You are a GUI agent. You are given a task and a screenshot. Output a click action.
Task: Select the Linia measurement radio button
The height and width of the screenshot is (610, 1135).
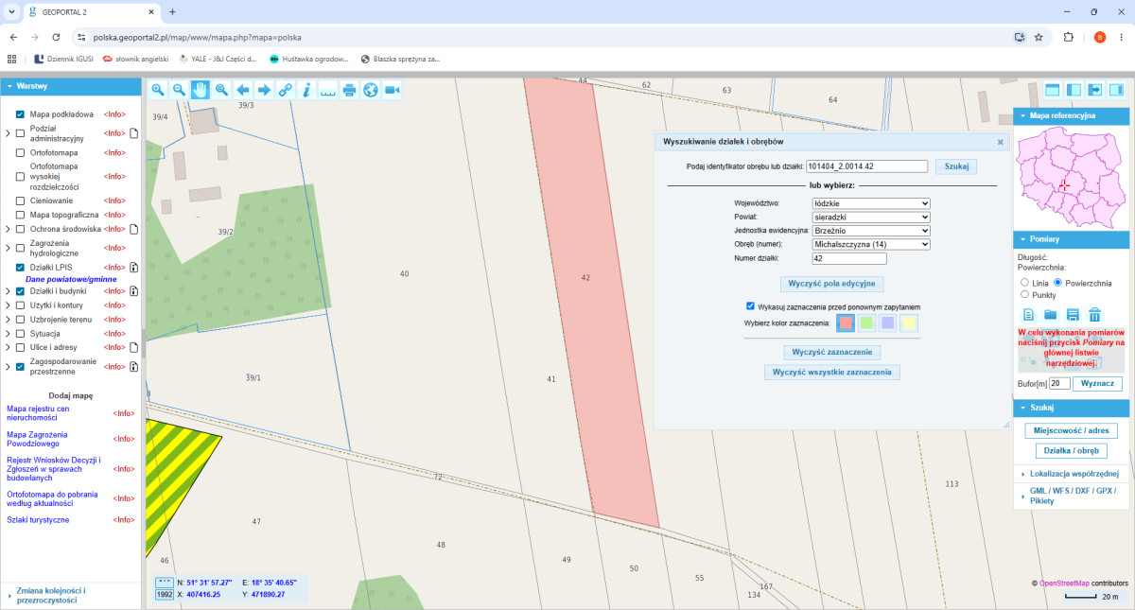coord(1024,283)
